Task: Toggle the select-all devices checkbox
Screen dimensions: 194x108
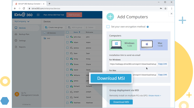Action: point(67,32)
